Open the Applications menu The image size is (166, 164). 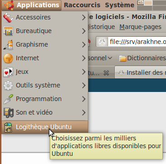(x=31, y=5)
